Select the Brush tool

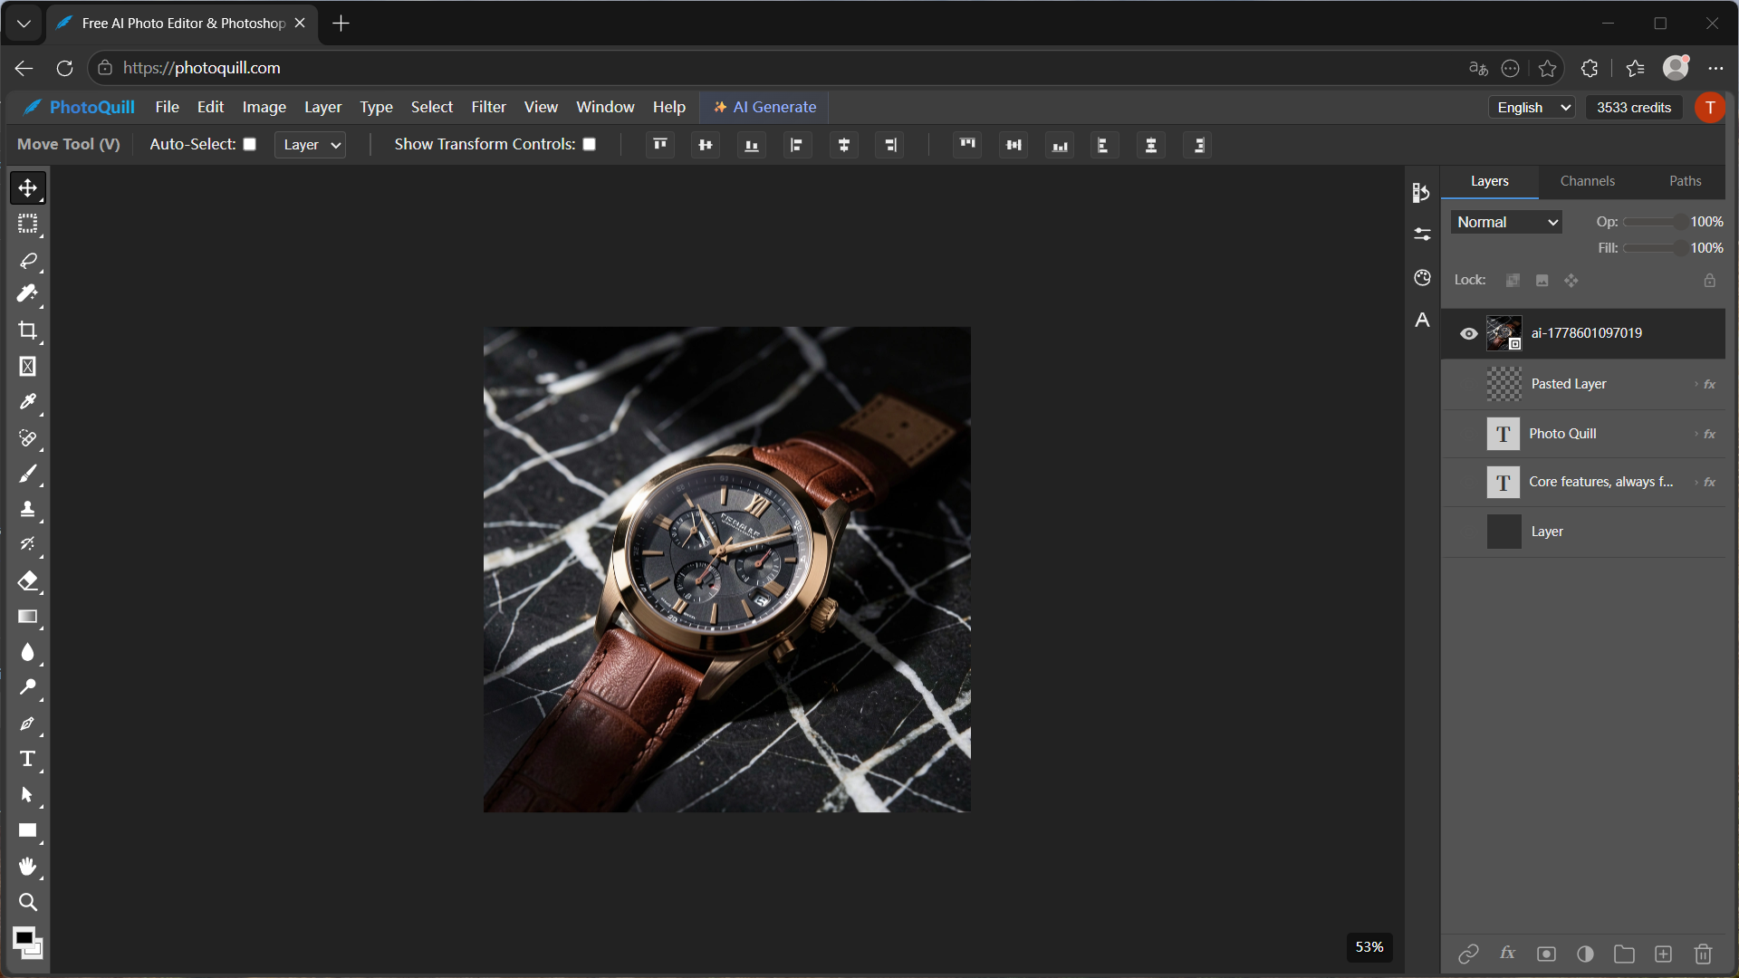coord(27,474)
